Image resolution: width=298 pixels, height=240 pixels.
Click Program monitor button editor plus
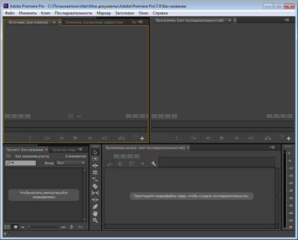tap(289, 139)
